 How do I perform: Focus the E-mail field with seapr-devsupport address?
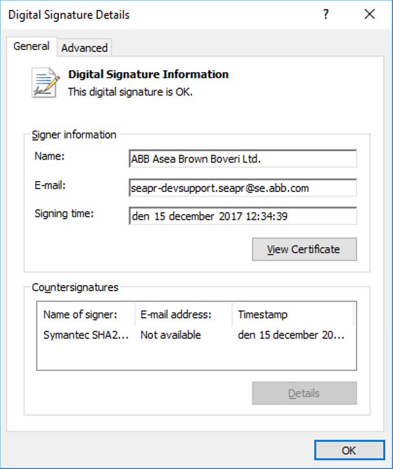[x=243, y=188]
